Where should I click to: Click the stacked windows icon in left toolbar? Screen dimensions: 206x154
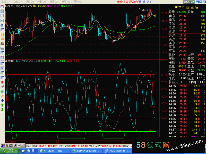pyautogui.click(x=2, y=25)
